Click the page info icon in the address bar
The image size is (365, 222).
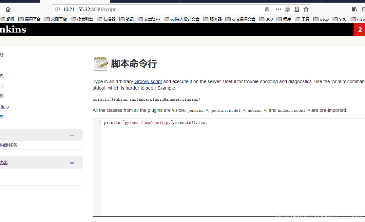[58, 9]
